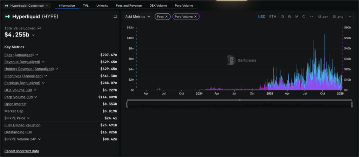
Task: Expand Fees (Annualized) details
Action: point(37,55)
